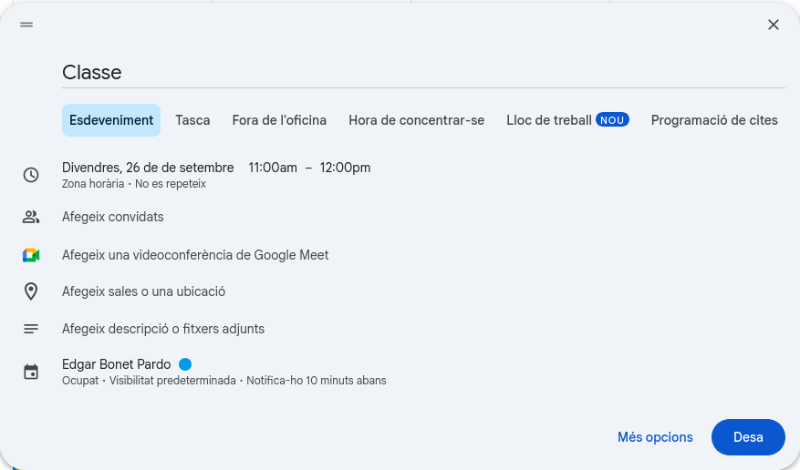Open the 12:00pm end time dropdown
Image resolution: width=800 pixels, height=470 pixels.
[x=345, y=168]
